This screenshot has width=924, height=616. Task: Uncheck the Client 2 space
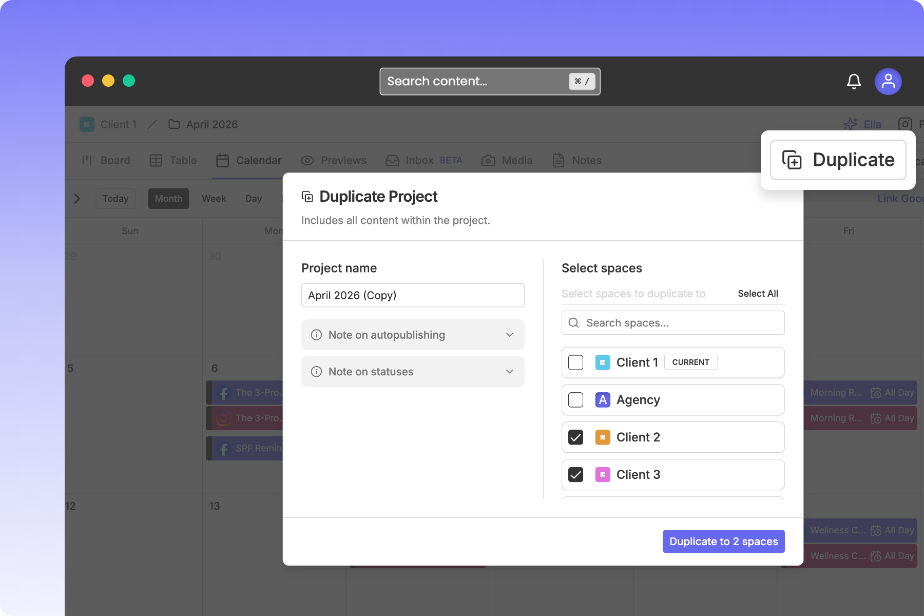[x=575, y=437]
